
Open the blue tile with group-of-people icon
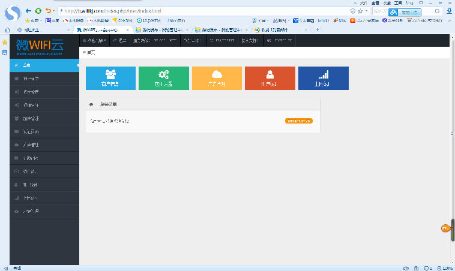pos(110,79)
